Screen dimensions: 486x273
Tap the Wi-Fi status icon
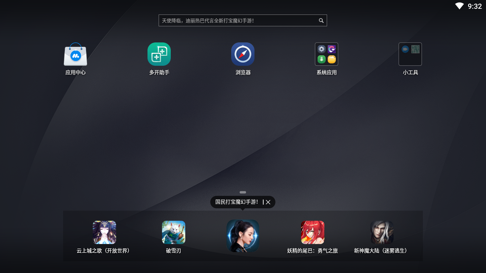point(459,6)
